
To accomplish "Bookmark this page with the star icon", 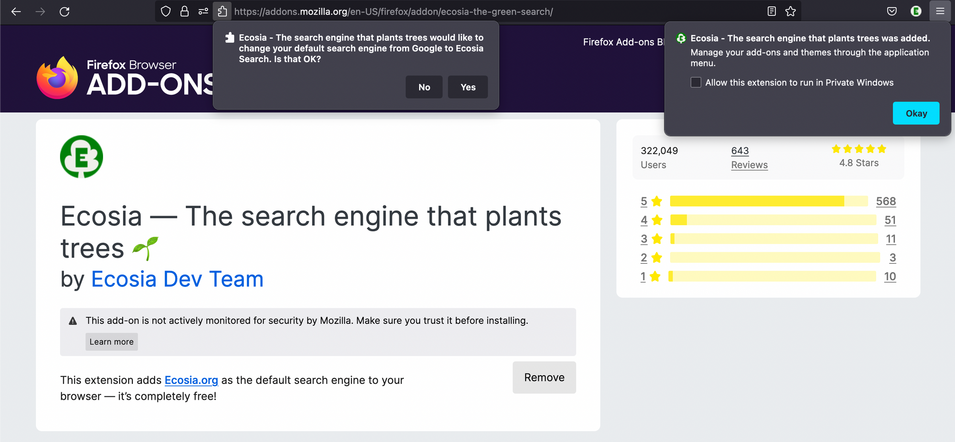I will coord(791,12).
